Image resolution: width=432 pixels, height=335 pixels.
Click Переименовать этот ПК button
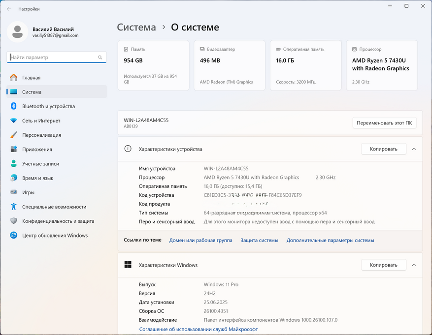pyautogui.click(x=384, y=123)
